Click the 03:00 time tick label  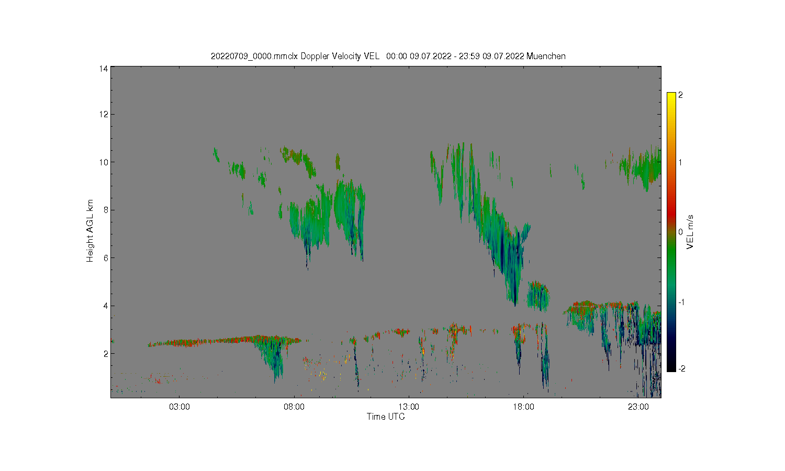click(180, 407)
